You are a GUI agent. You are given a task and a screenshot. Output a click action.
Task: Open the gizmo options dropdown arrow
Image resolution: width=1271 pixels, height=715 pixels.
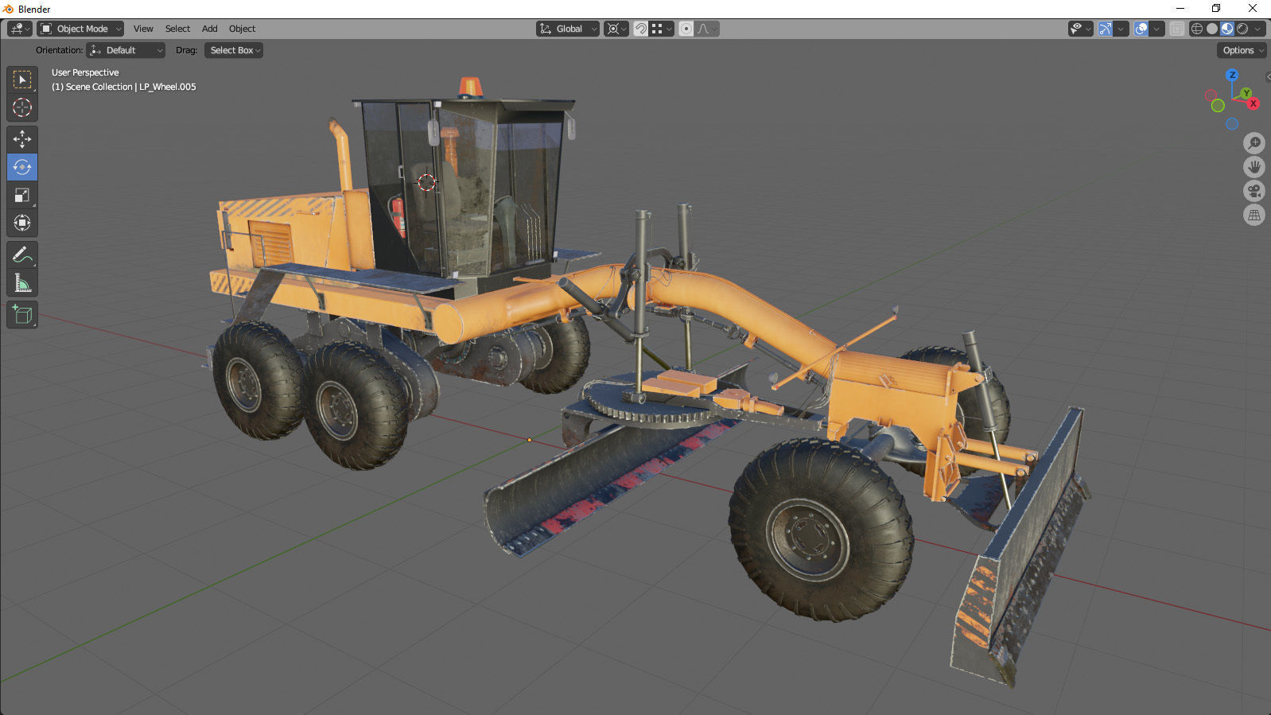(x=1121, y=29)
